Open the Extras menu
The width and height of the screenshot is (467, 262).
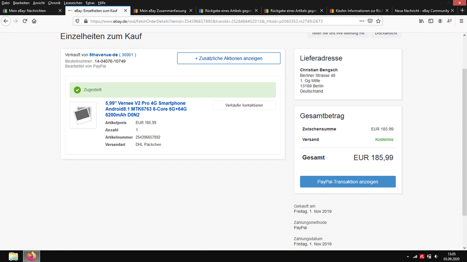pyautogui.click(x=90, y=3)
